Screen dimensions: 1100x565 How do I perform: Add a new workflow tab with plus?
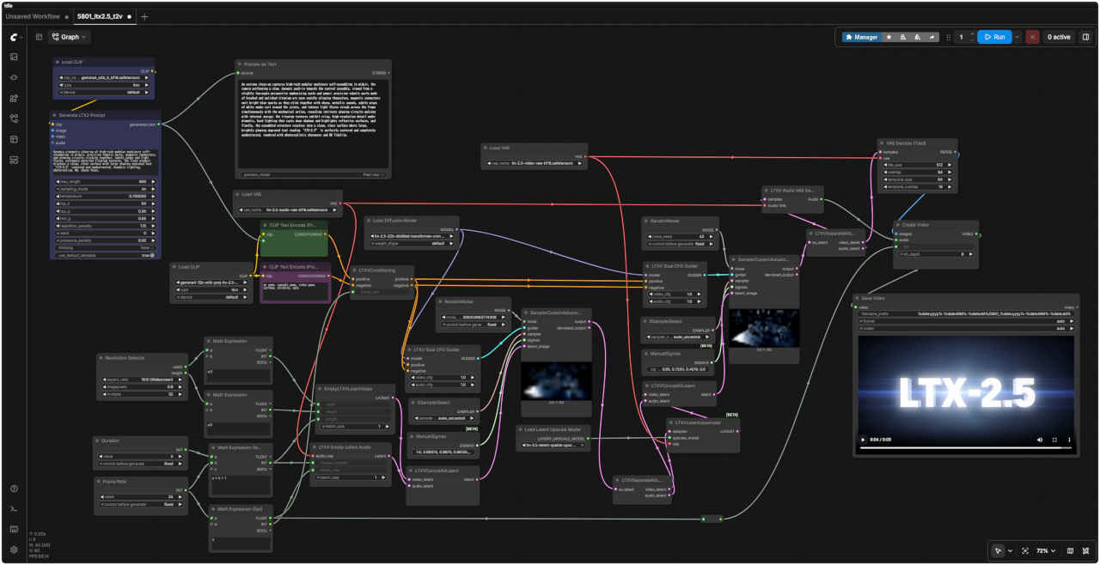144,16
